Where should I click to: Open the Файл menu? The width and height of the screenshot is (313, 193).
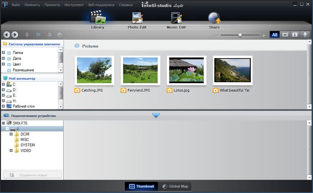16,5
